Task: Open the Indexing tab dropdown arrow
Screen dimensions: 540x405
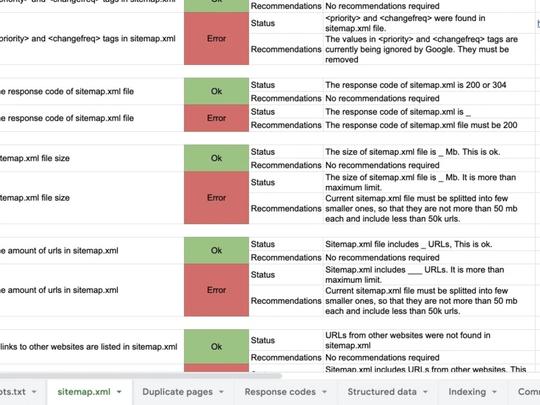Action: [x=495, y=392]
